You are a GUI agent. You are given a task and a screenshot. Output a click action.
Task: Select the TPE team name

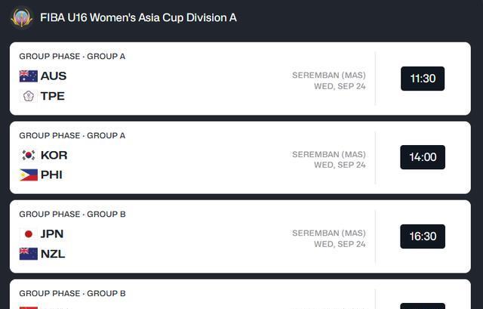pyautogui.click(x=53, y=96)
